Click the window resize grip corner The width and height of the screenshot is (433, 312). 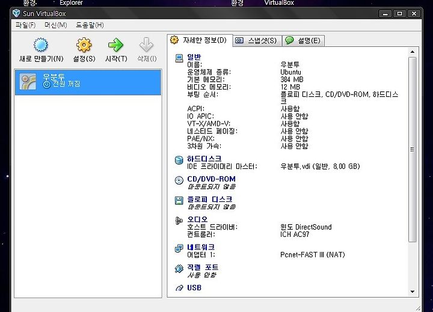click(418, 308)
